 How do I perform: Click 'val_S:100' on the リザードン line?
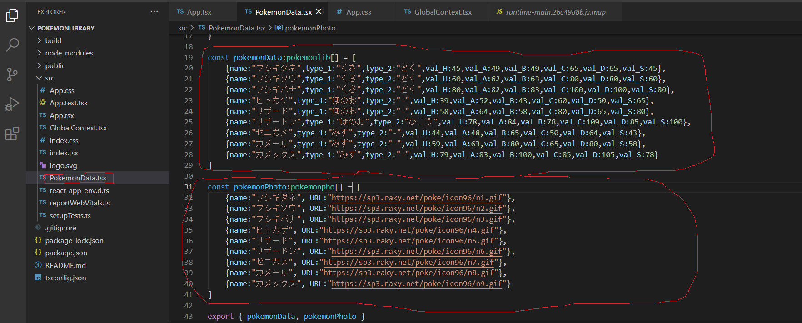(663, 122)
